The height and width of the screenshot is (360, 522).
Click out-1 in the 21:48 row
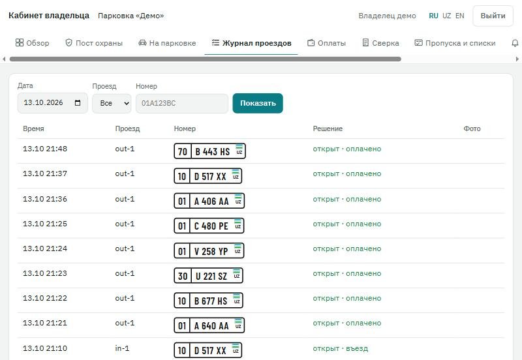pyautogui.click(x=125, y=149)
